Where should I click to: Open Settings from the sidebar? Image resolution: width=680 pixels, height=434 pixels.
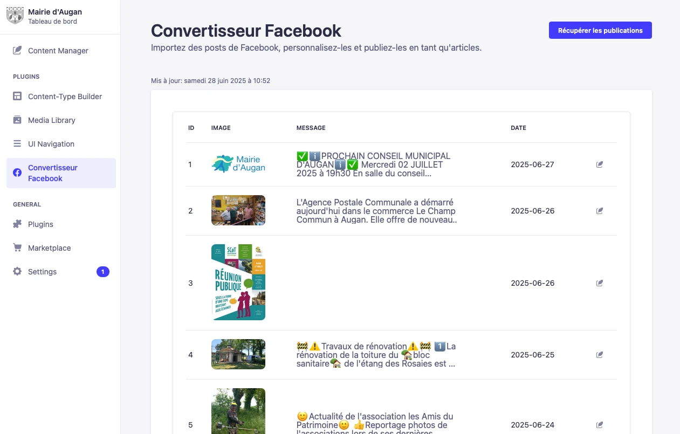coord(61,272)
